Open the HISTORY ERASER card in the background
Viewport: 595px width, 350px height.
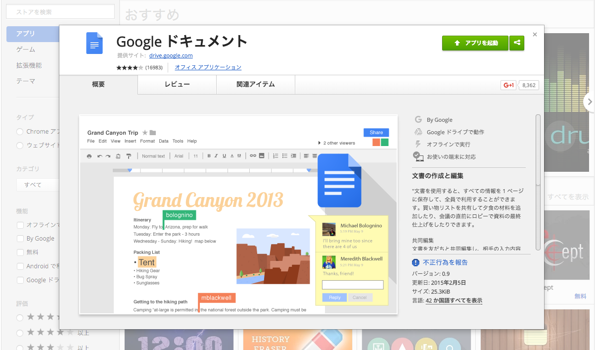pyautogui.click(x=298, y=340)
